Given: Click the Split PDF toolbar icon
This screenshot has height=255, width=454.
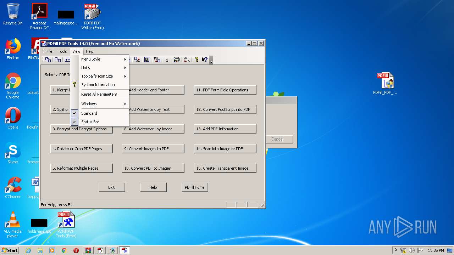Looking at the screenshot, I should [57, 60].
